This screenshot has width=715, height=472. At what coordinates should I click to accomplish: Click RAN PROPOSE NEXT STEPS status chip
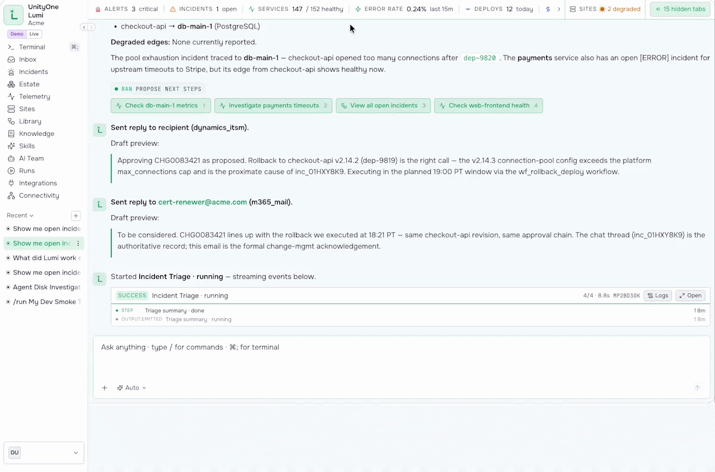pos(158,89)
